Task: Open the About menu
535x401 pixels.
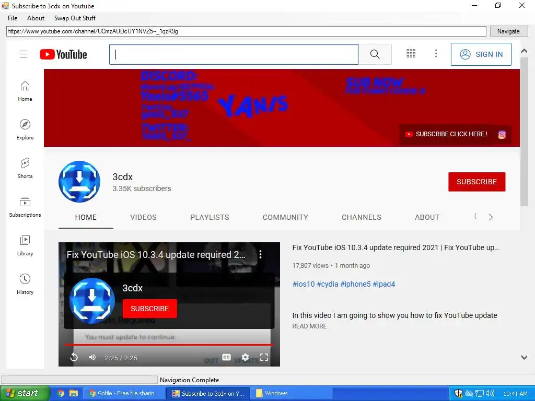Action: pos(36,18)
